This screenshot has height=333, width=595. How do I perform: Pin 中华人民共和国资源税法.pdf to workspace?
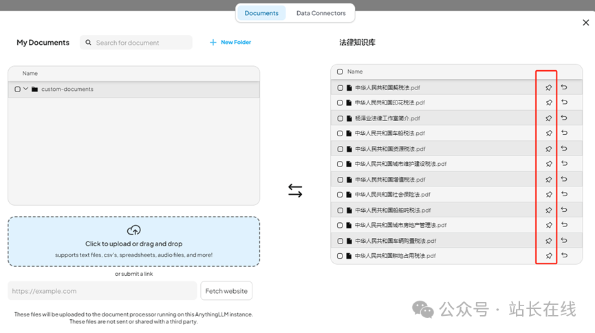[549, 149]
